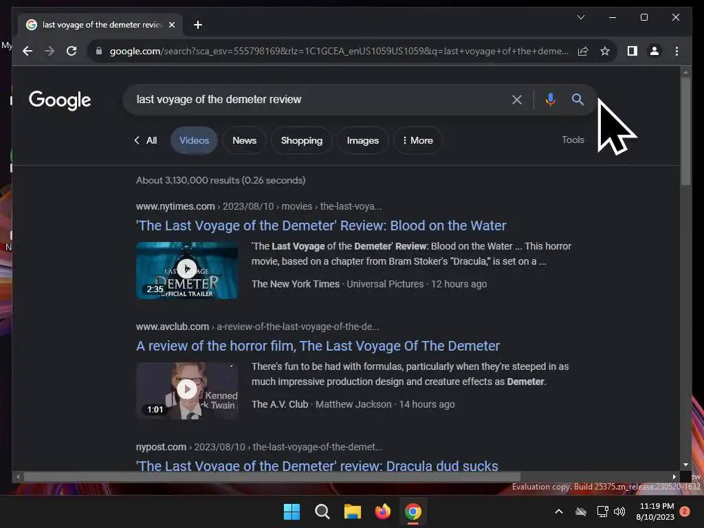Select the Images filter
The height and width of the screenshot is (528, 704).
tap(363, 140)
